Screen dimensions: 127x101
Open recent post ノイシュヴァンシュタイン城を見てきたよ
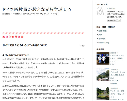click(x=117, y=75)
